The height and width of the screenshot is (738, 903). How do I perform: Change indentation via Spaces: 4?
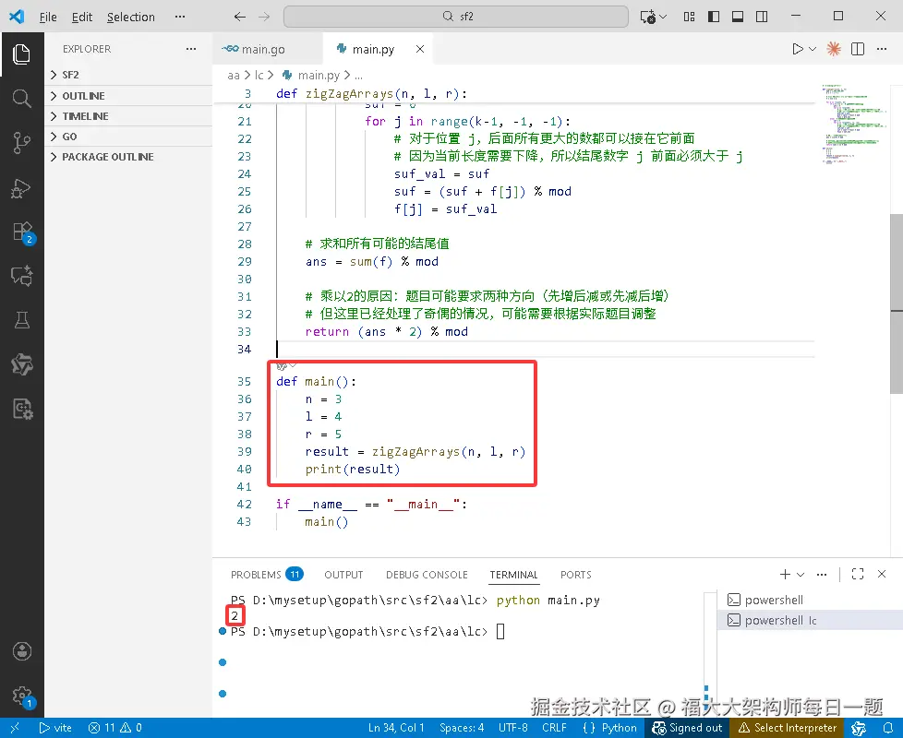pos(462,728)
